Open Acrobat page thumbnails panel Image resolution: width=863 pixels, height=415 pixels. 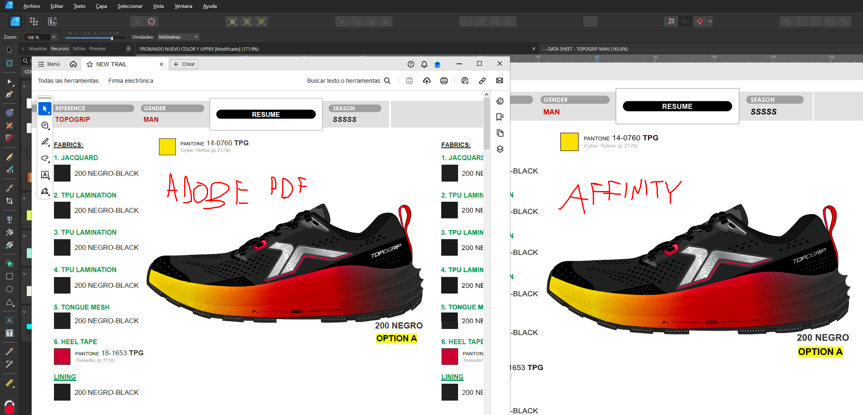(500, 133)
